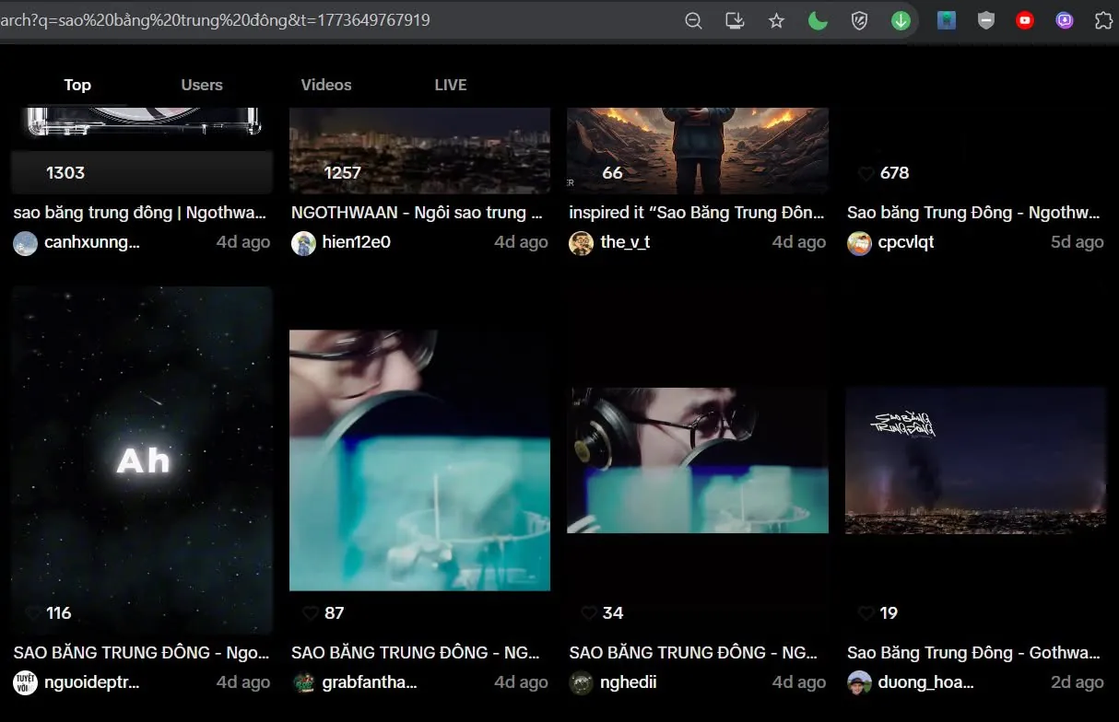The height and width of the screenshot is (722, 1119).
Task: Click the zoom magnifier icon in address bar
Action: tap(693, 20)
